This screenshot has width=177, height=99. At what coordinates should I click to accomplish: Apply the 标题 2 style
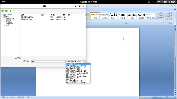click(x=123, y=16)
